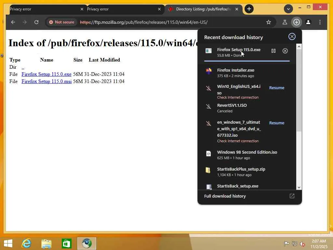This screenshot has width=333, height=250.
Task: Select the cancelled RevertSV1.1.ISO entry
Action: (x=247, y=108)
